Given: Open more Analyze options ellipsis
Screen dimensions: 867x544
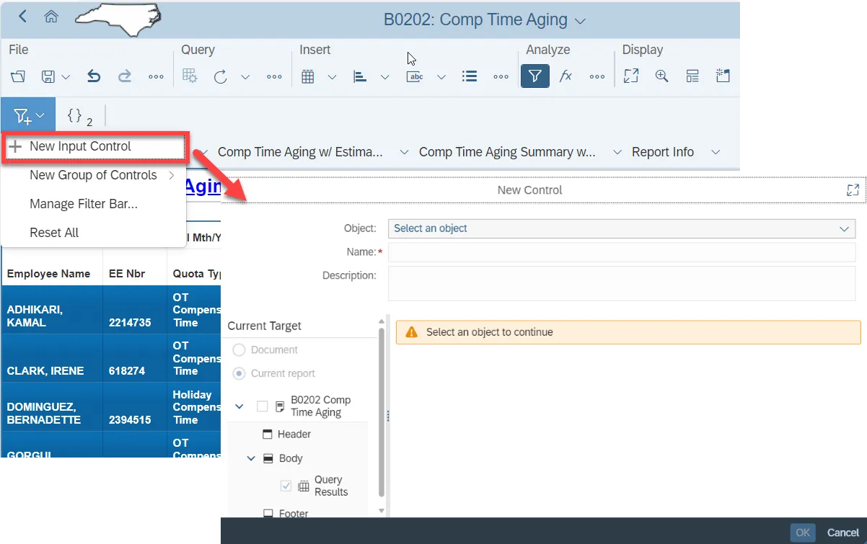Looking at the screenshot, I should [597, 76].
